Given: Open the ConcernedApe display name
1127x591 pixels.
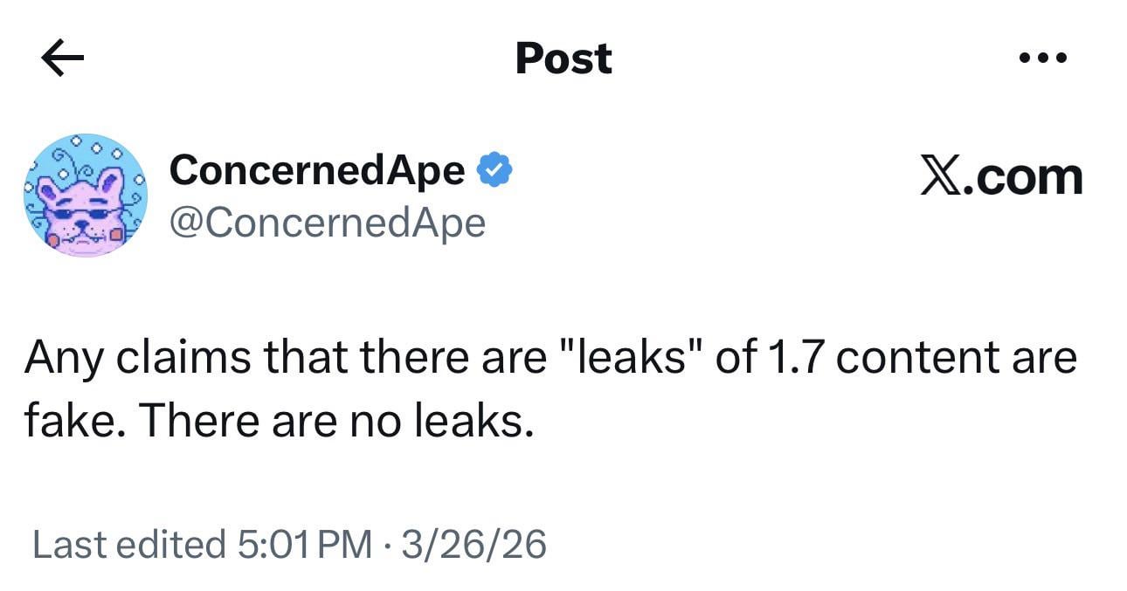Looking at the screenshot, I should point(316,169).
